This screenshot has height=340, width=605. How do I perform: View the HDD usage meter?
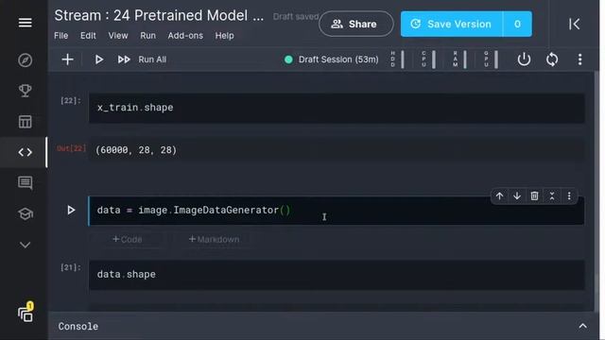(397, 59)
